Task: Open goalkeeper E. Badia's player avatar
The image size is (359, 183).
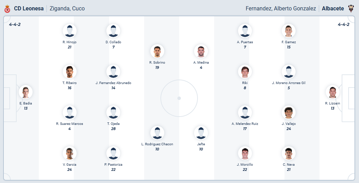Action: (26, 92)
